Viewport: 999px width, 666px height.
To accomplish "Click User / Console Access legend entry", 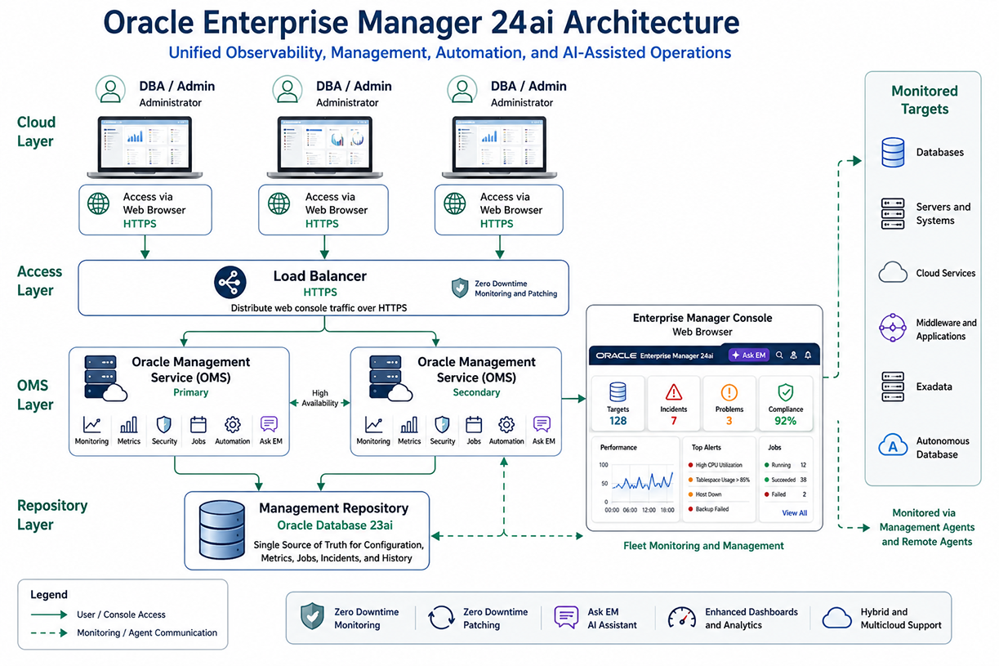I will point(98,615).
